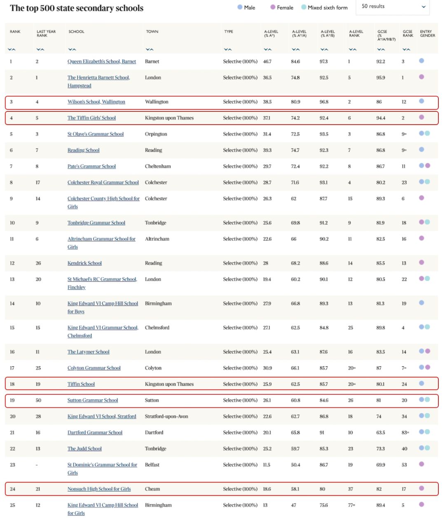Follow the Sutton Grammar School link
The width and height of the screenshot is (445, 518).
click(93, 400)
